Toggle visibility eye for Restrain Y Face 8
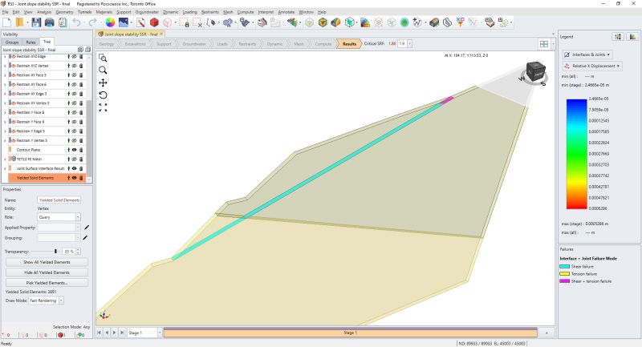This screenshot has width=642, height=347. (74, 112)
